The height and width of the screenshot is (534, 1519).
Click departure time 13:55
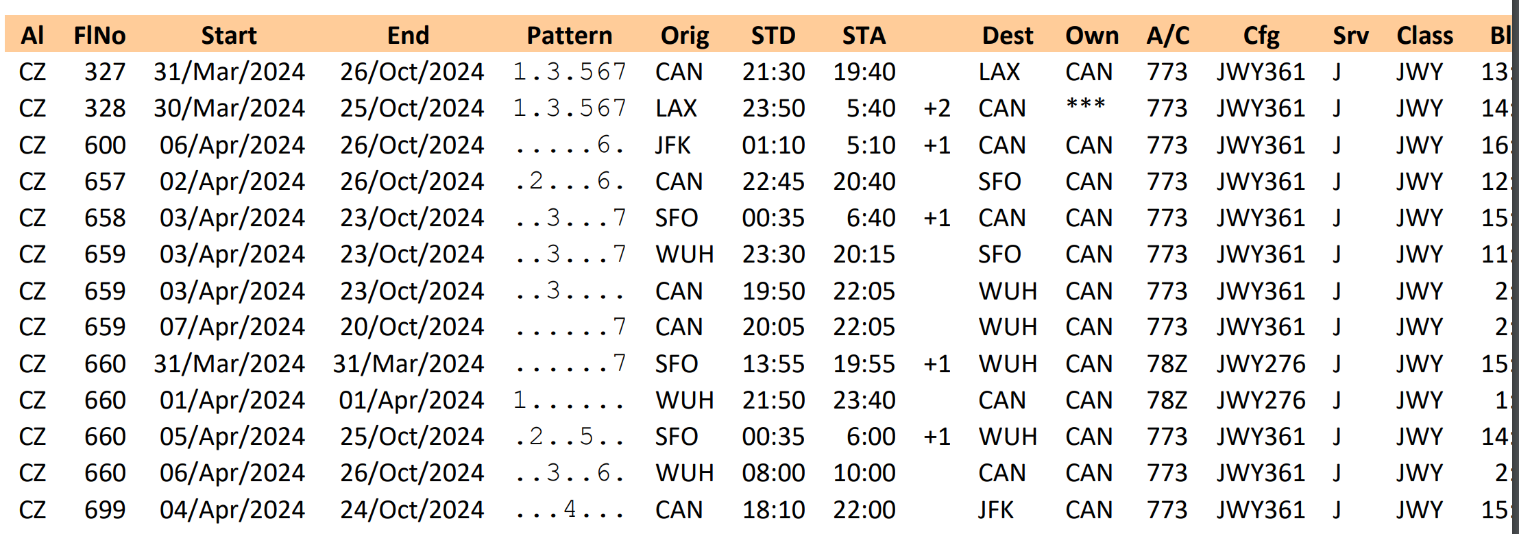click(773, 364)
